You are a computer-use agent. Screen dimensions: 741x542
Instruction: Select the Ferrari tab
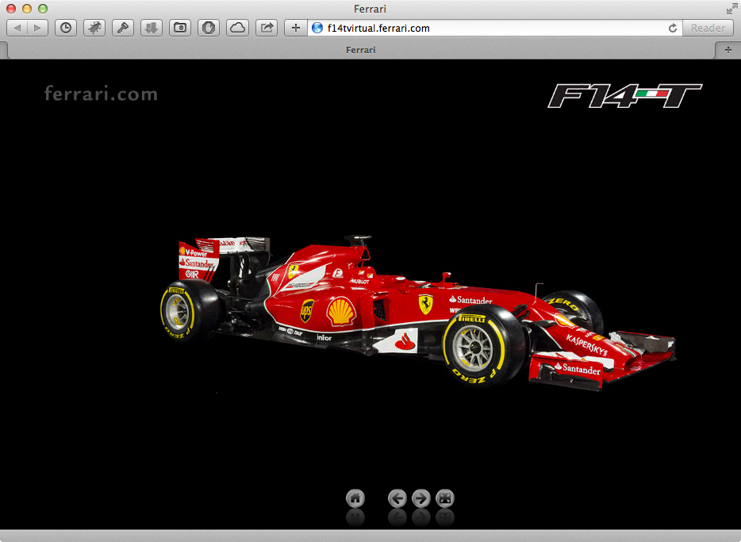[360, 50]
